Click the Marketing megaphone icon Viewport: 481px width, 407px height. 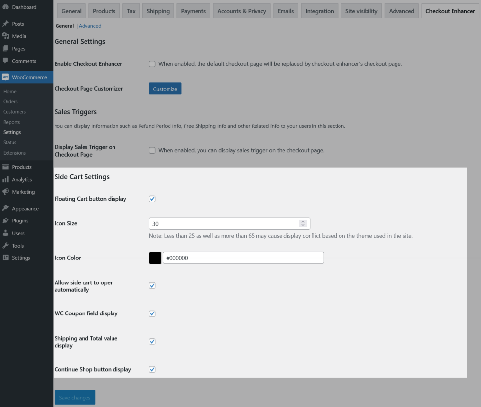(5, 191)
